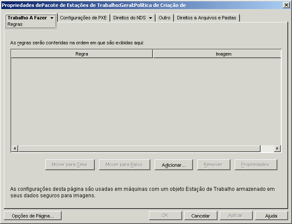Click the Mover para Baixo button

124,165
